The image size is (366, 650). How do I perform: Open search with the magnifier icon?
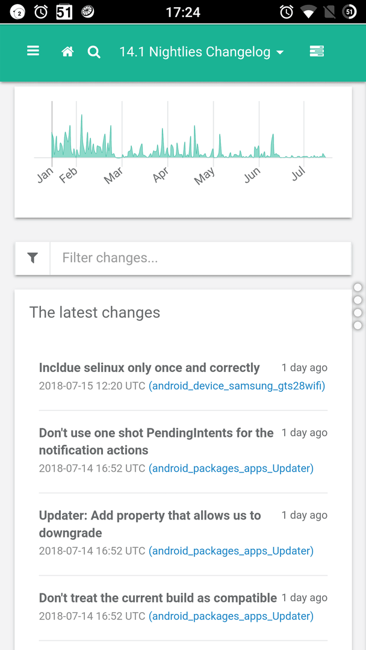click(94, 52)
